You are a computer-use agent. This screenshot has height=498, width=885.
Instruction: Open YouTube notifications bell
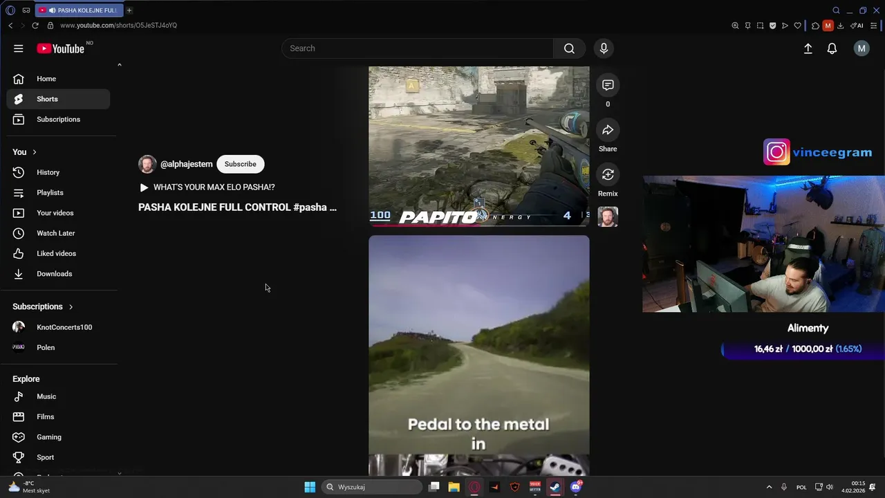[832, 48]
